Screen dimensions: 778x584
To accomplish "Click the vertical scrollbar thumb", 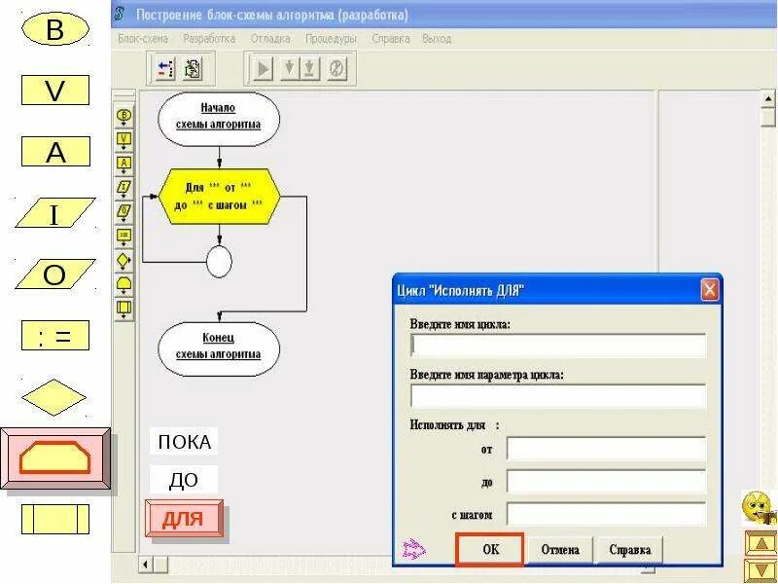I will pos(768,117).
